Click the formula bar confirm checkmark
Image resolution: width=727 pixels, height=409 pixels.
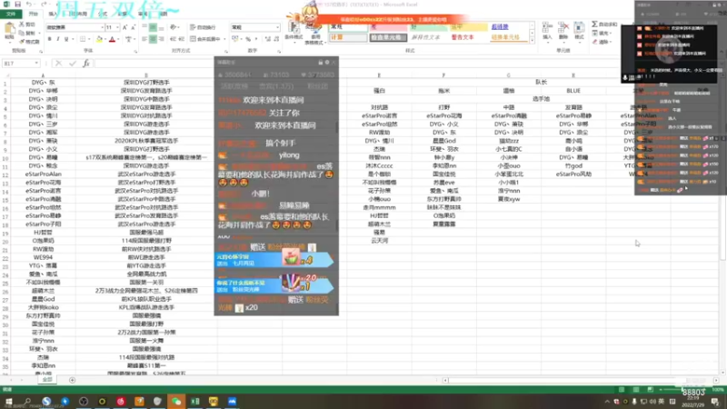point(73,63)
